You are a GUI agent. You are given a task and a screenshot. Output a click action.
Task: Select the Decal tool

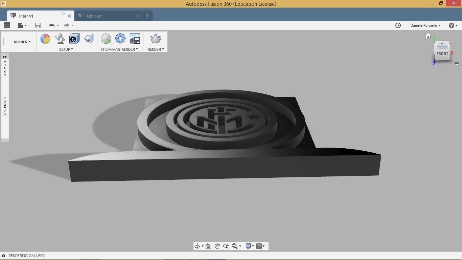click(74, 39)
